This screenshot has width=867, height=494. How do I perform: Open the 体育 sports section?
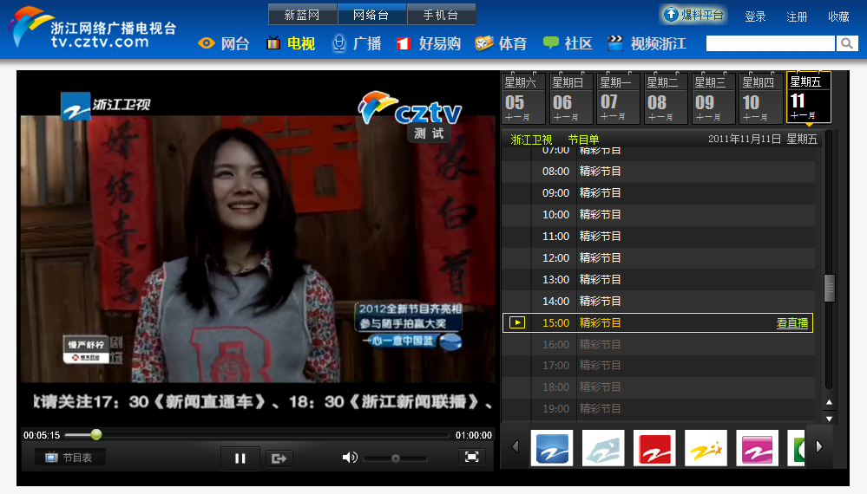pyautogui.click(x=501, y=43)
